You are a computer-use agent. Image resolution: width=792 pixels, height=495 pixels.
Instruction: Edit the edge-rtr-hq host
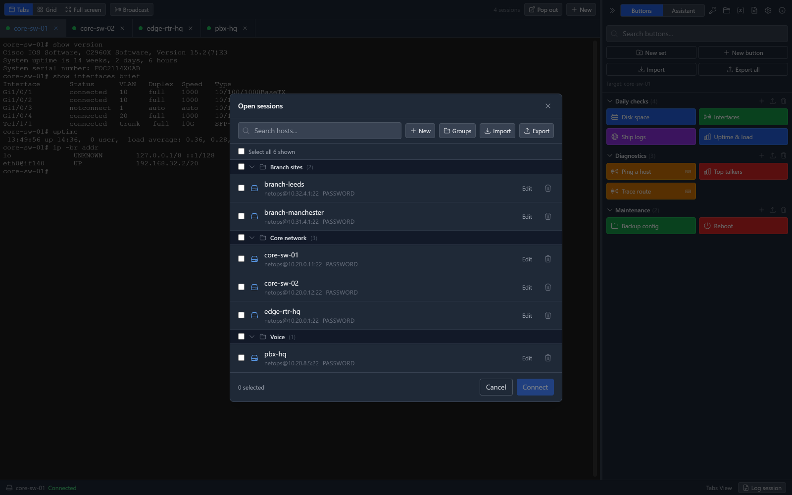[x=527, y=315]
